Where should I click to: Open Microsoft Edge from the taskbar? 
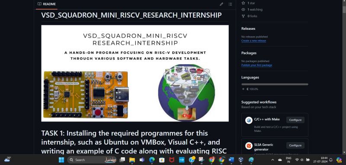point(152,160)
